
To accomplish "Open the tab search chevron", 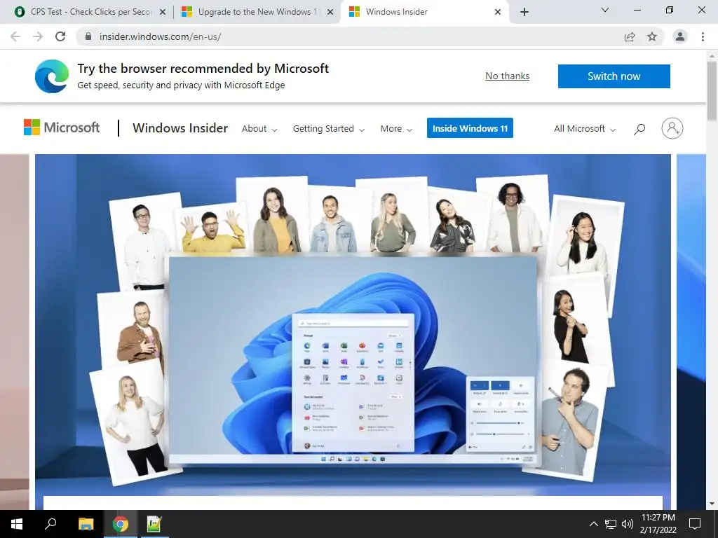I will tap(605, 10).
